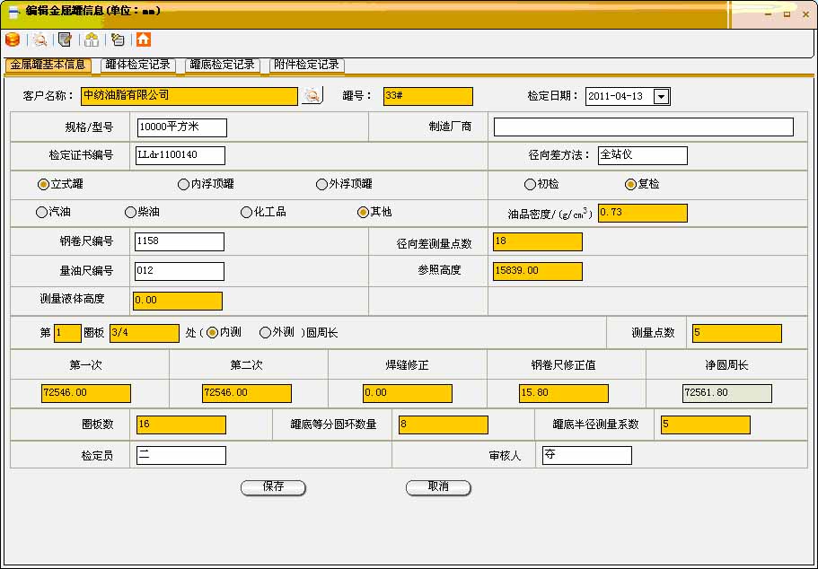Open the edit document tool on the toolbar
The width and height of the screenshot is (818, 569).
point(65,39)
